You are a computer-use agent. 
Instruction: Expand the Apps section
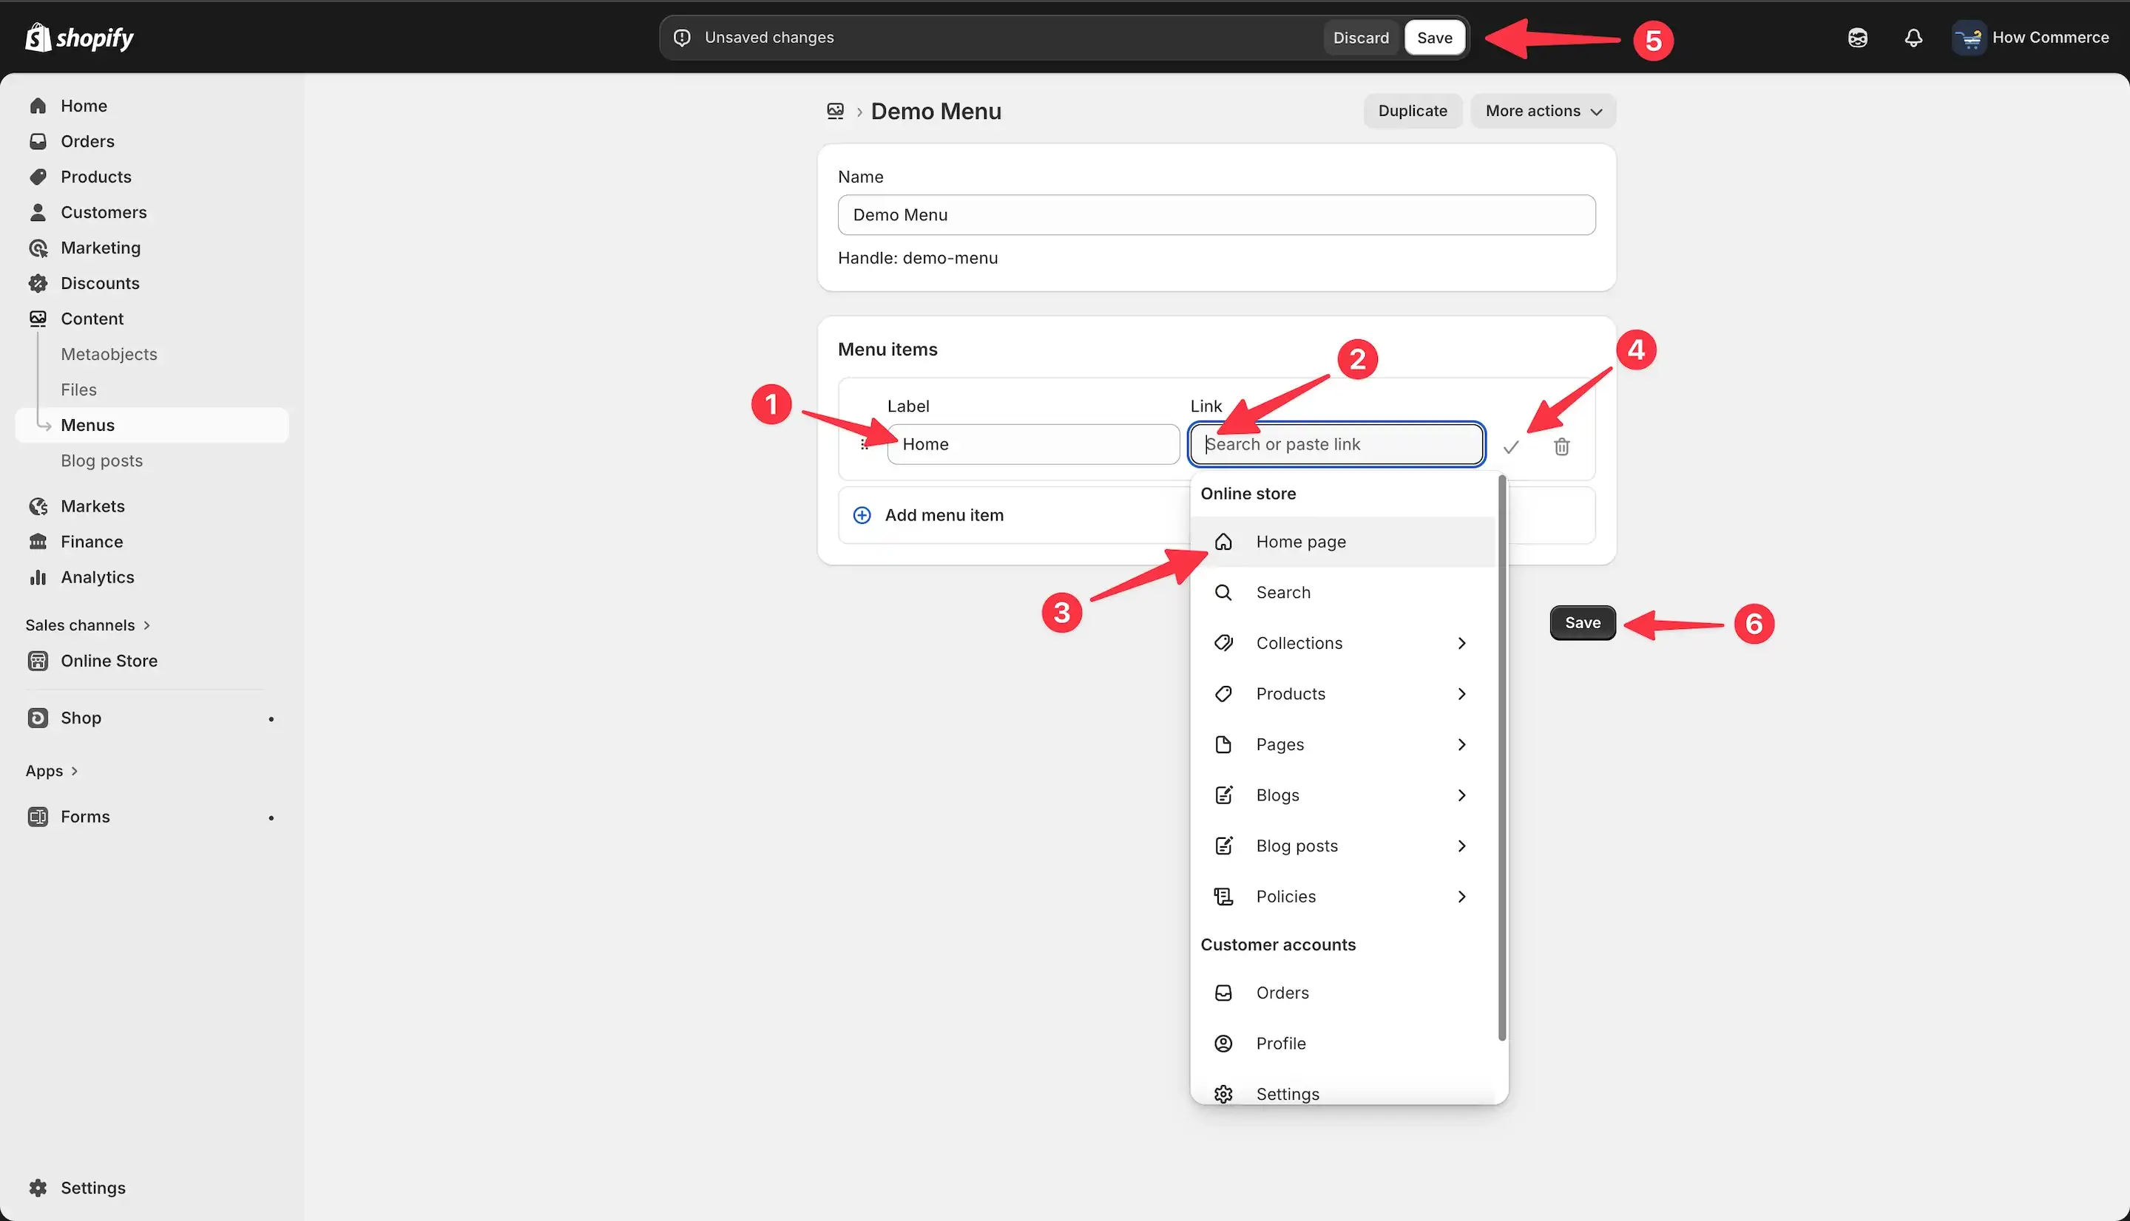pos(51,771)
